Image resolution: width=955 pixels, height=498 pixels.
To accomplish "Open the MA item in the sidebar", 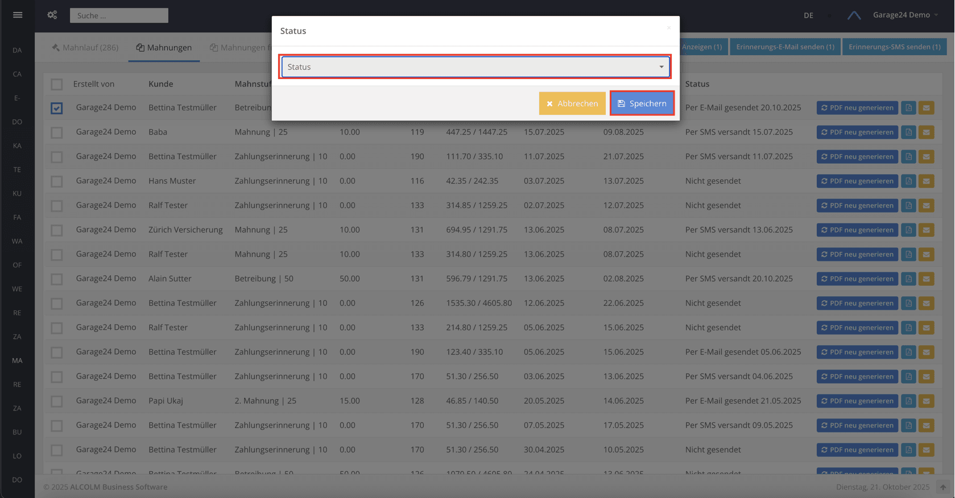I will (x=18, y=360).
